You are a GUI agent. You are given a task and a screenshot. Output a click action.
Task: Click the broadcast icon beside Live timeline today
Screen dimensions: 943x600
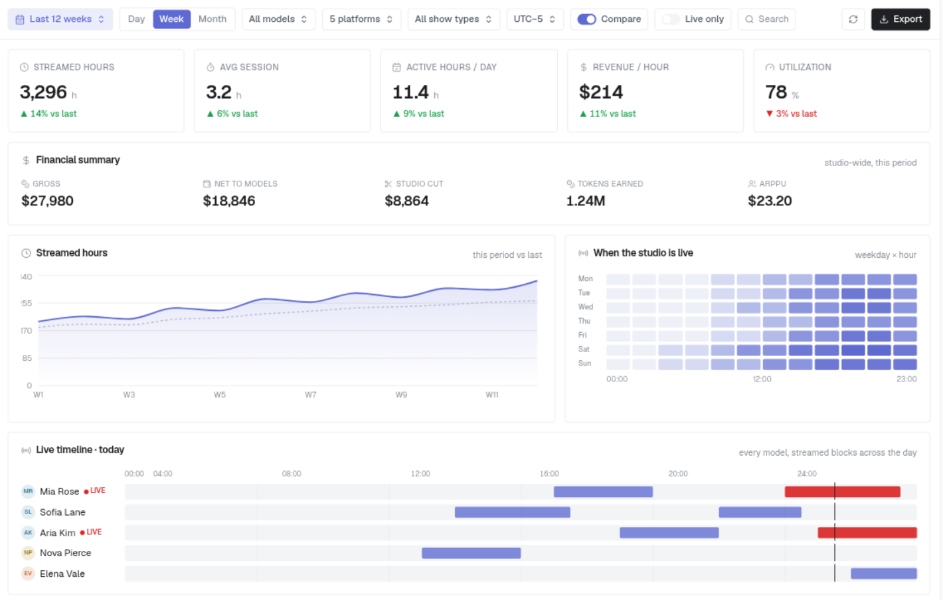[26, 450]
